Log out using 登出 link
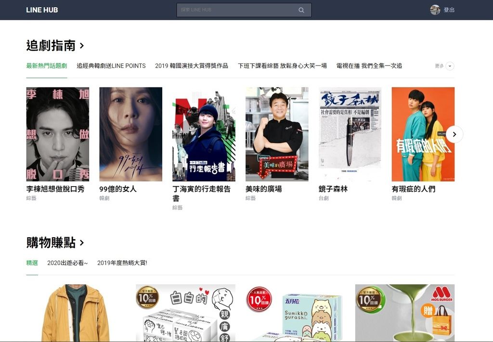This screenshot has height=342, width=493. point(449,10)
